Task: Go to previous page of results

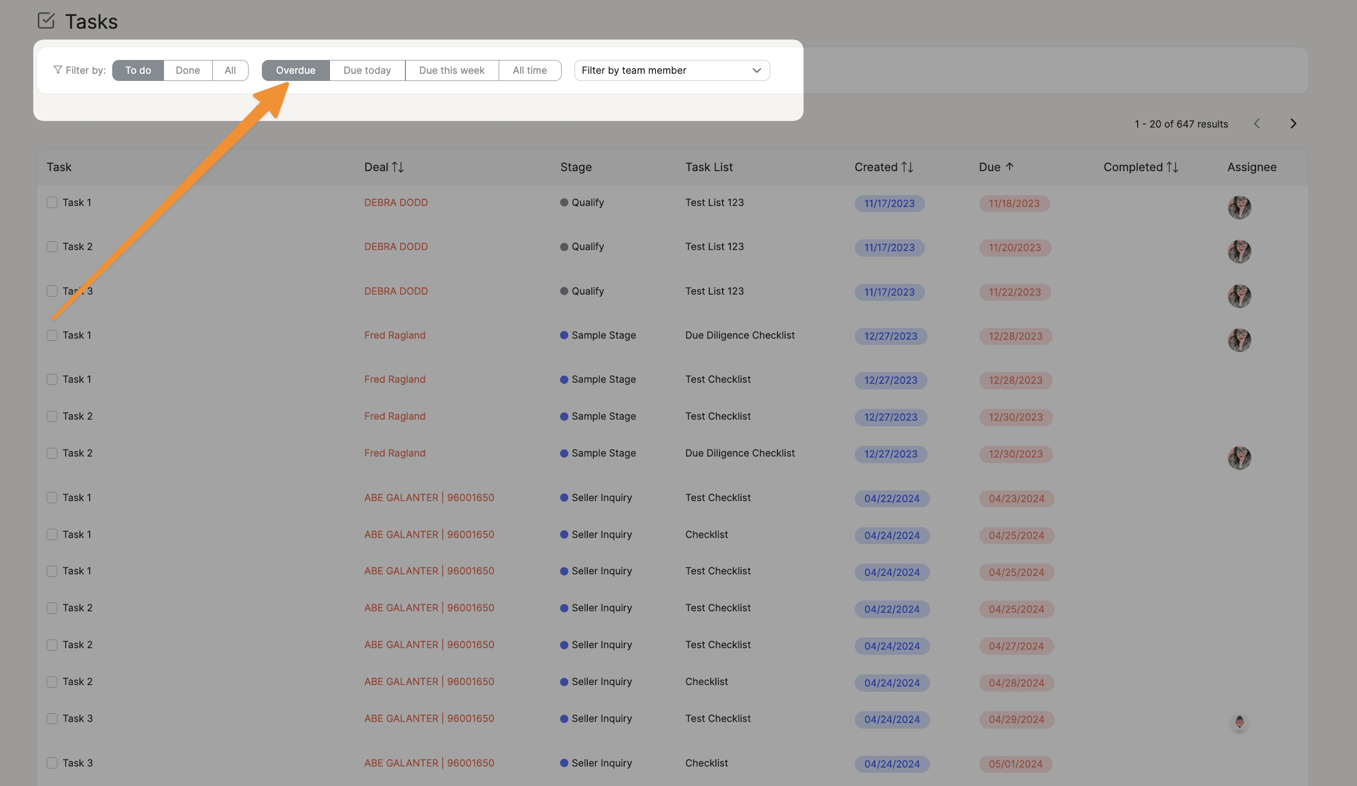Action: [x=1257, y=124]
